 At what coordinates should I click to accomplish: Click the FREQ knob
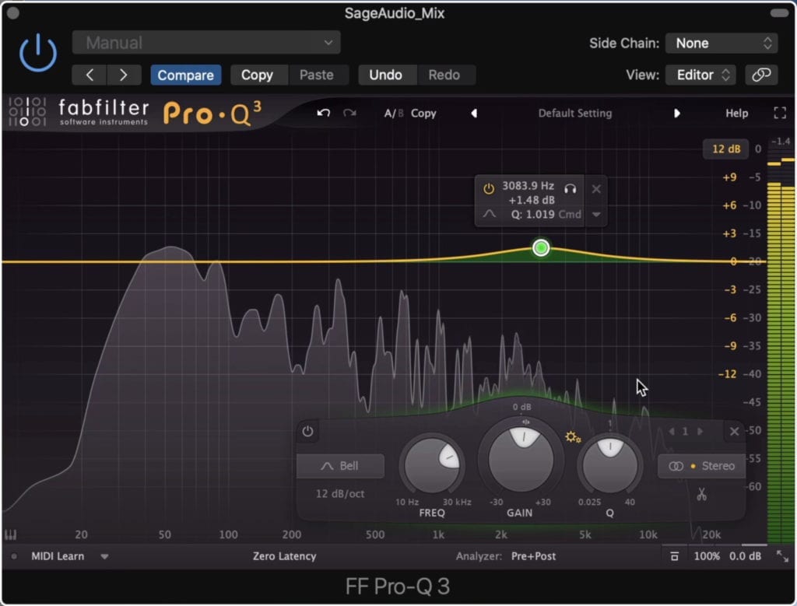pyautogui.click(x=432, y=464)
